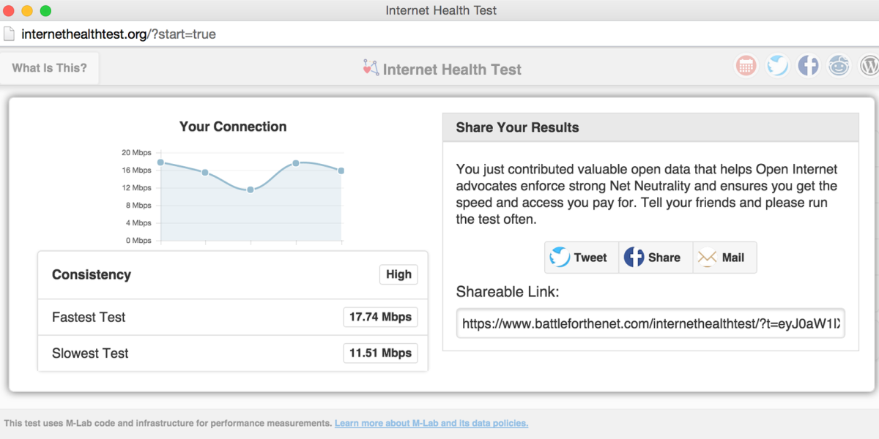Click the High consistency badge
The image size is (879, 439).
(398, 274)
